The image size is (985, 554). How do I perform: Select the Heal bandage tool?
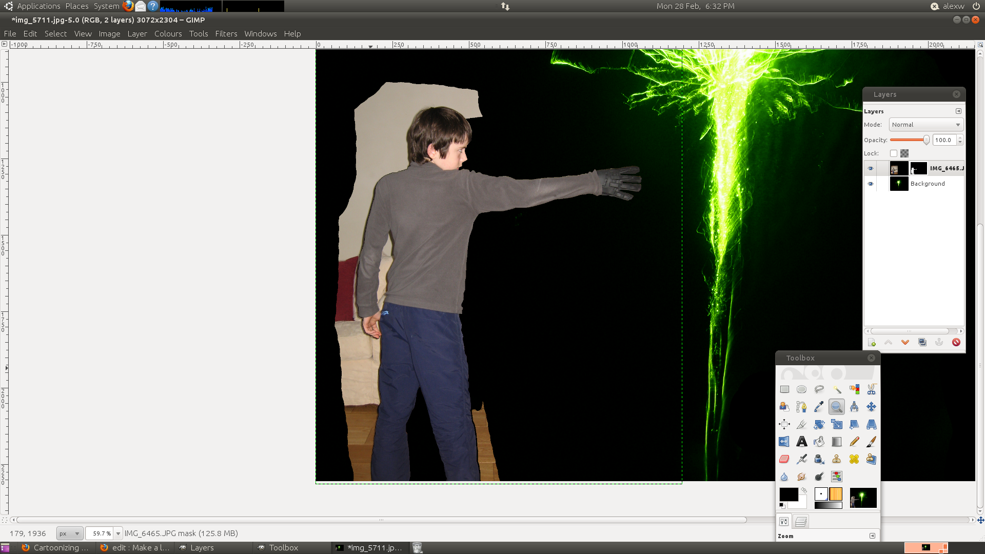pos(854,459)
